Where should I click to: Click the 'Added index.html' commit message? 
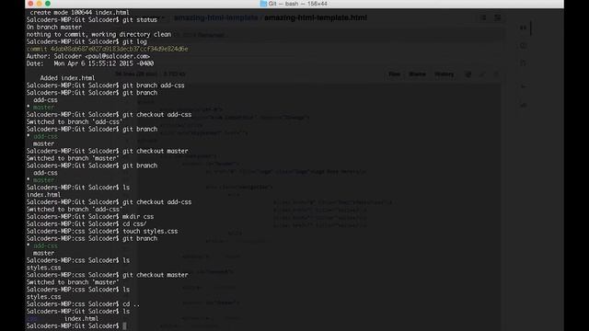coord(67,78)
